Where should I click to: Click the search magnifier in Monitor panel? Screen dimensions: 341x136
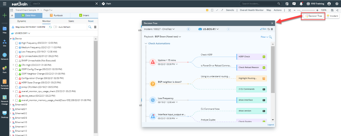click(x=90, y=27)
